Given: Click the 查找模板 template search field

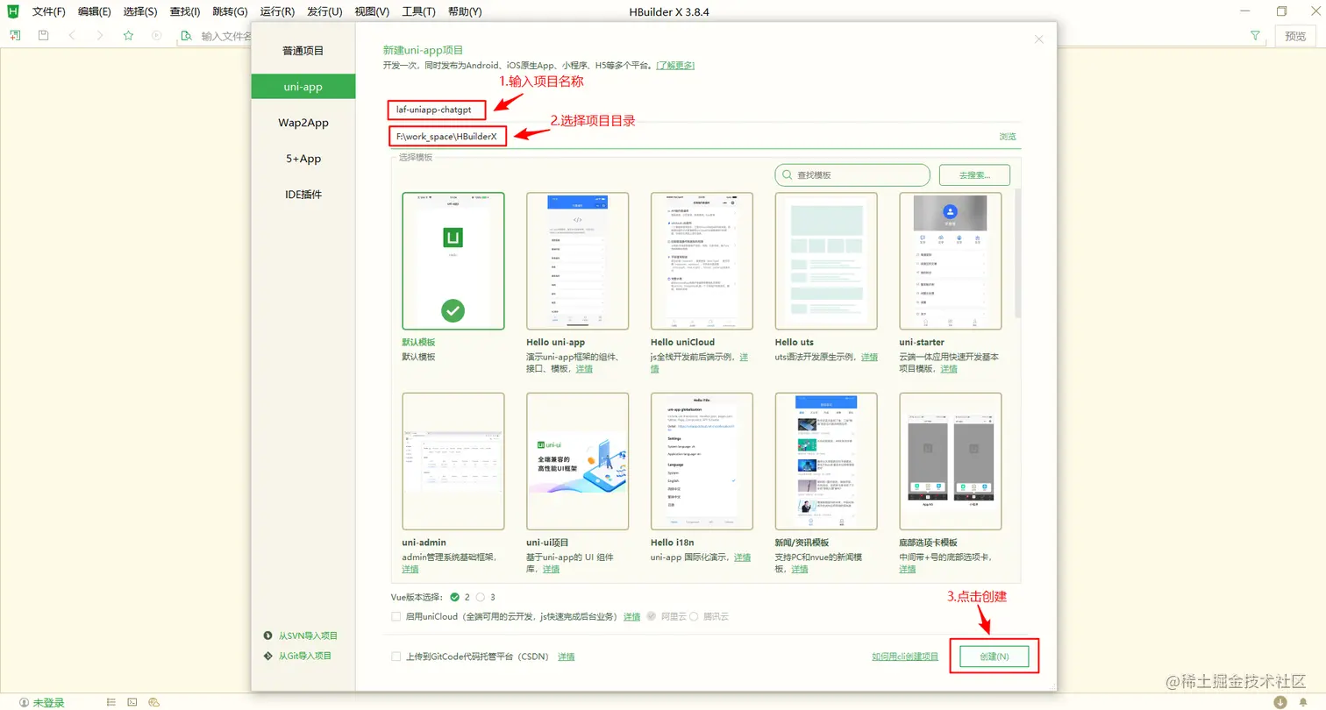Looking at the screenshot, I should click(852, 175).
